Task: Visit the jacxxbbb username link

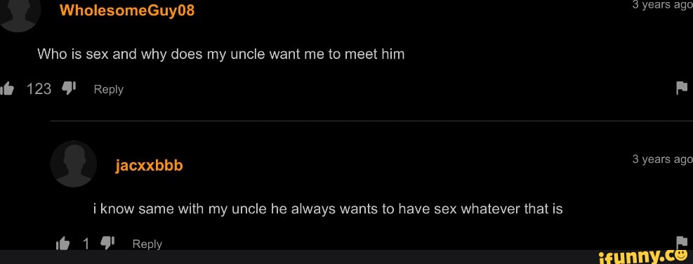Action: [149, 166]
